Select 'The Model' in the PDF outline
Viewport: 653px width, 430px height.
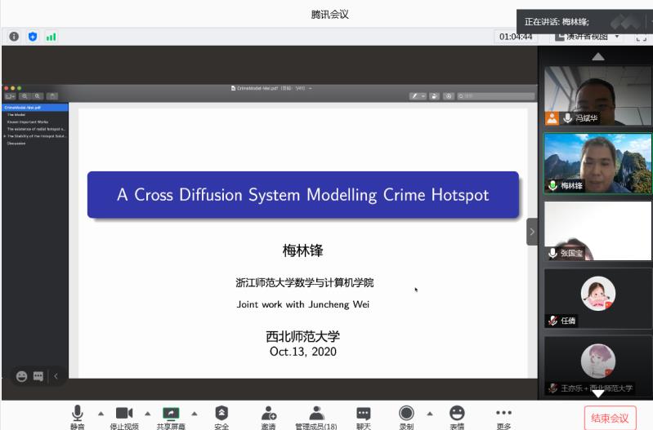pos(17,115)
